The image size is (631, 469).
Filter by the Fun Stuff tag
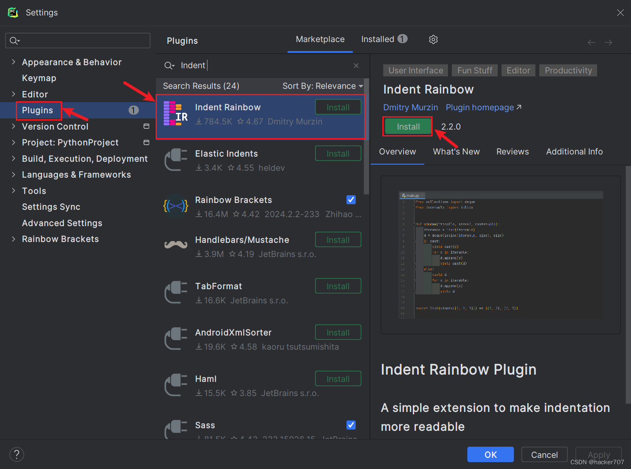tap(475, 70)
